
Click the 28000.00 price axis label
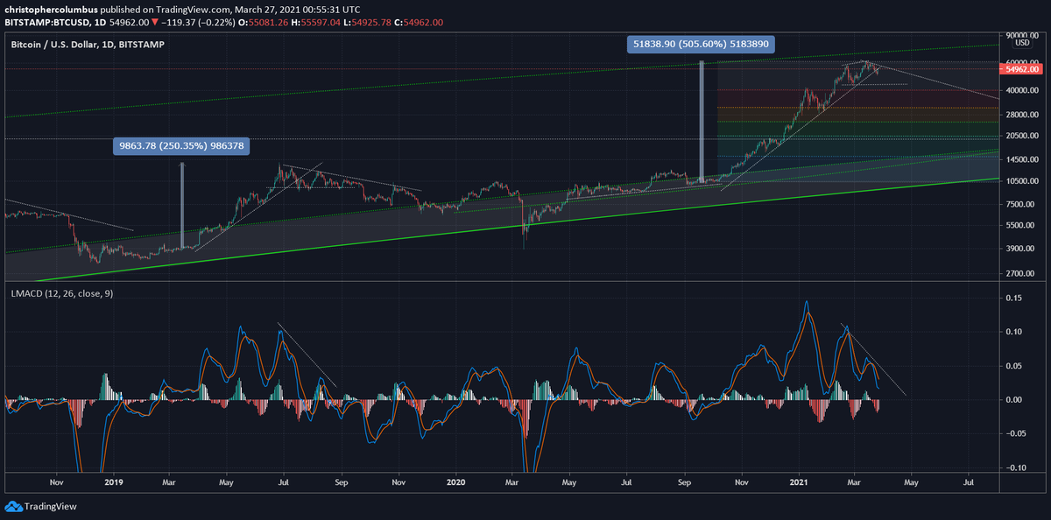coord(1022,115)
